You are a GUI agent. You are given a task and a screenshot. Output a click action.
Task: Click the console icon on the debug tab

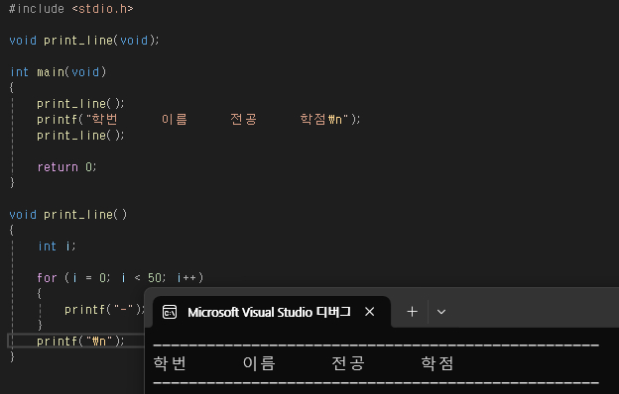[x=170, y=312]
